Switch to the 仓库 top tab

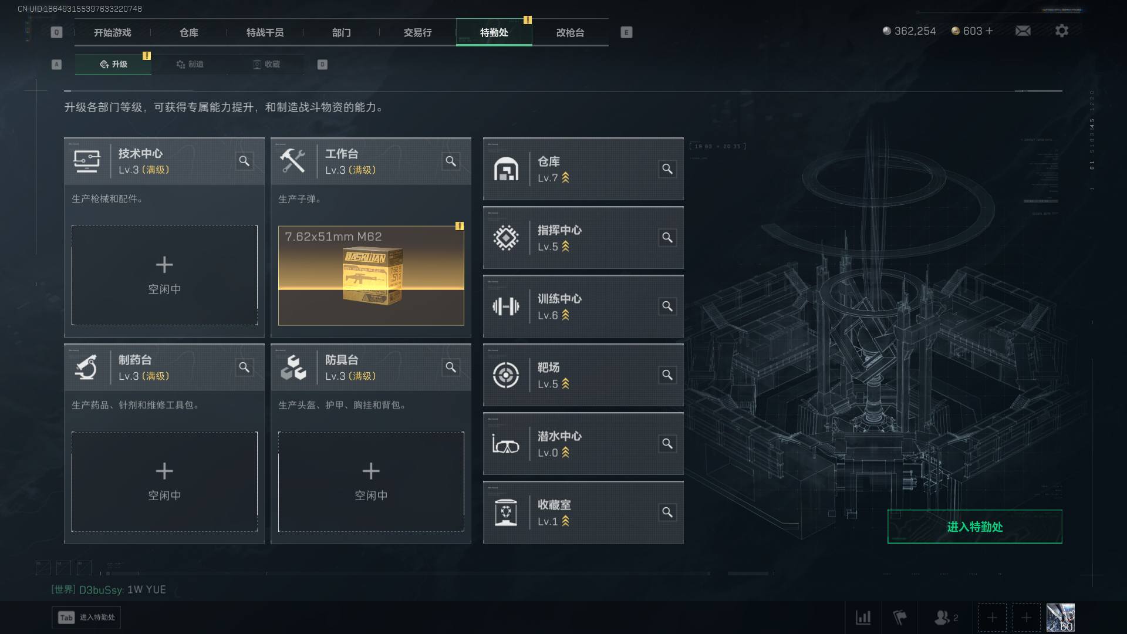point(189,32)
